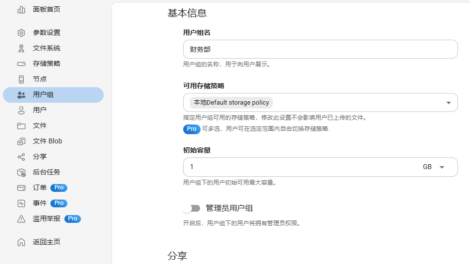Open the 事件 Pro menu item
The width and height of the screenshot is (470, 264).
pyautogui.click(x=53, y=203)
